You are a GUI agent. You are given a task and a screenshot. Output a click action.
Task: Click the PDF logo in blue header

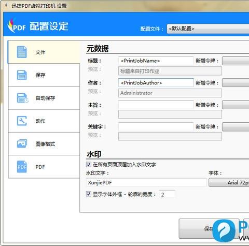(x=17, y=26)
